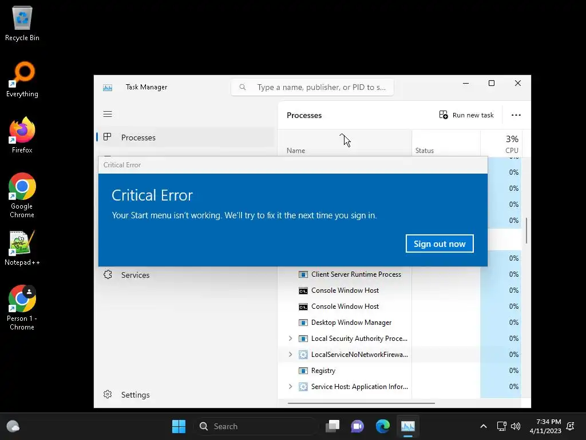The width and height of the screenshot is (586, 440).
Task: Click the vertical scrollbar in process list
Action: [526, 230]
